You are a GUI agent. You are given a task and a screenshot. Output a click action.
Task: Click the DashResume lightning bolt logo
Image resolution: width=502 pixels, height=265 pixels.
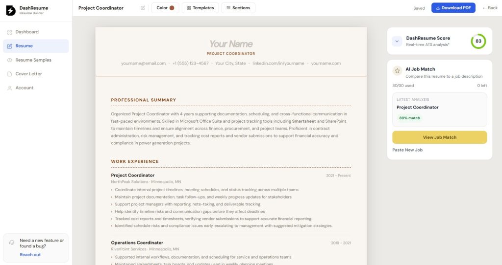tap(11, 10)
